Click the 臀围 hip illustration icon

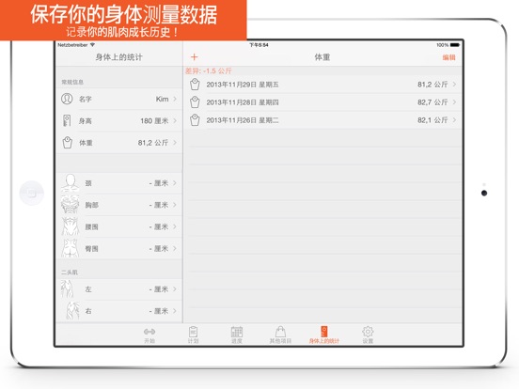(70, 247)
